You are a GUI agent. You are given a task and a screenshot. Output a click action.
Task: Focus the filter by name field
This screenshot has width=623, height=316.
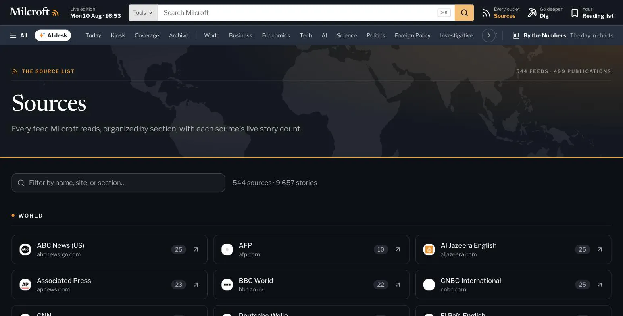tap(118, 183)
